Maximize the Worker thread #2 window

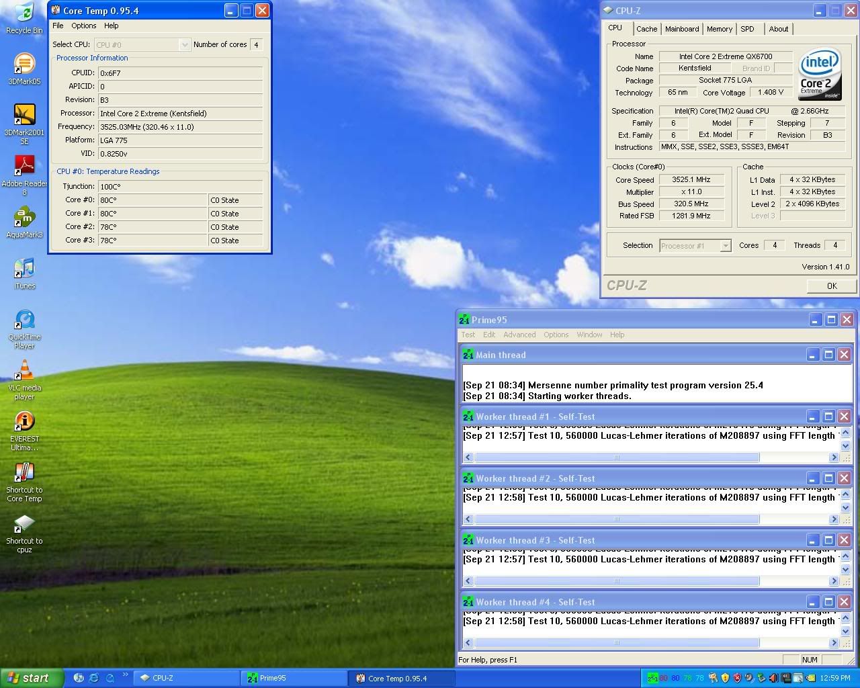[x=828, y=478]
